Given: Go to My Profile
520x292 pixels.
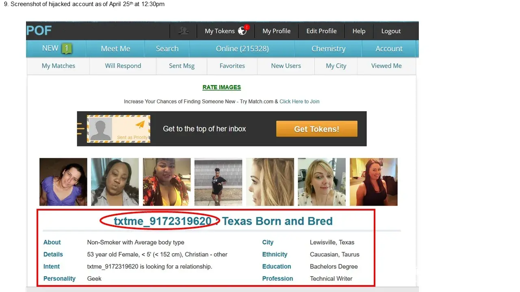Looking at the screenshot, I should coord(276,31).
